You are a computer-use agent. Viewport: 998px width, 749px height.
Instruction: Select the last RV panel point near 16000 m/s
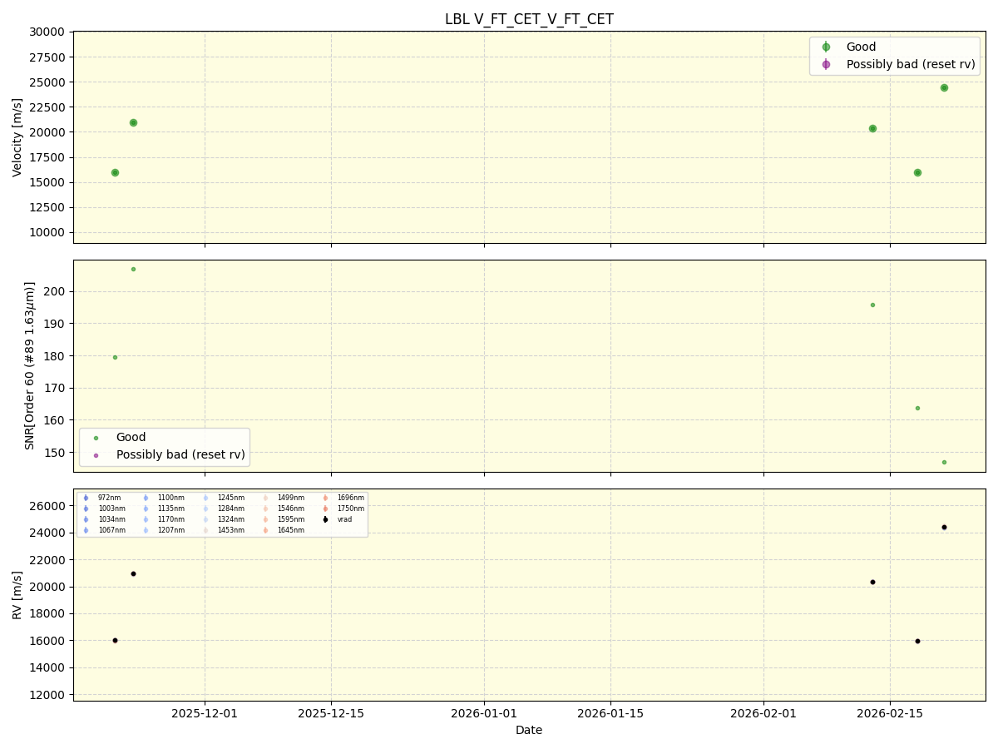pyautogui.click(x=917, y=641)
